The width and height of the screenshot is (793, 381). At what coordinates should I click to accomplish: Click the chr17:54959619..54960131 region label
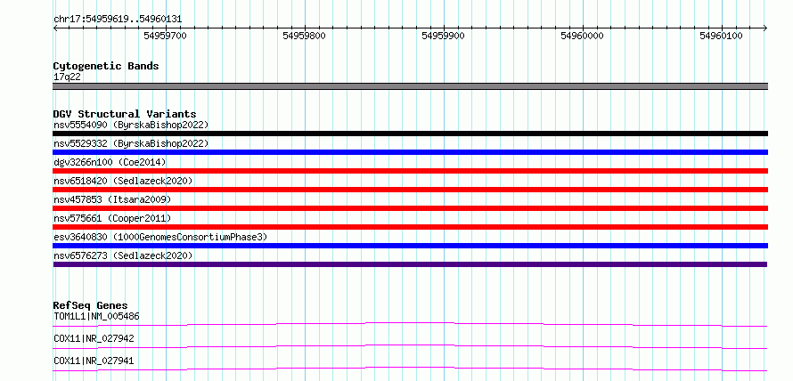(x=118, y=20)
